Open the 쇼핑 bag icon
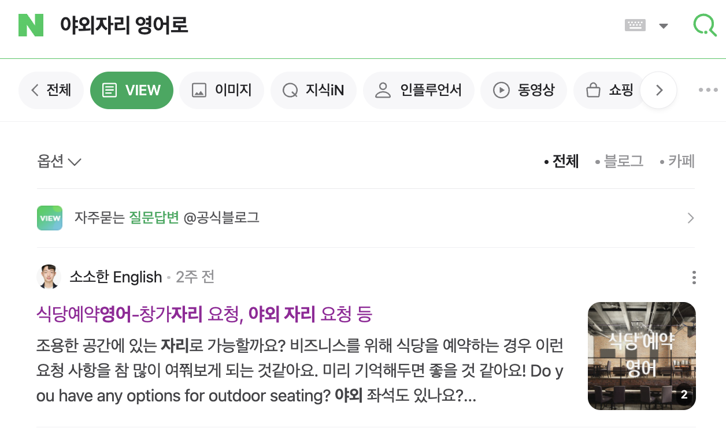Viewport: 726px width, 432px height. tap(593, 90)
